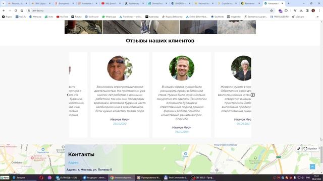Click the last gallery photo at top
Screen dimensions: 323x181
click(237, 27)
